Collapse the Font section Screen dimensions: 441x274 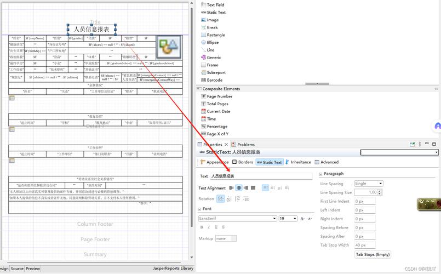199,209
